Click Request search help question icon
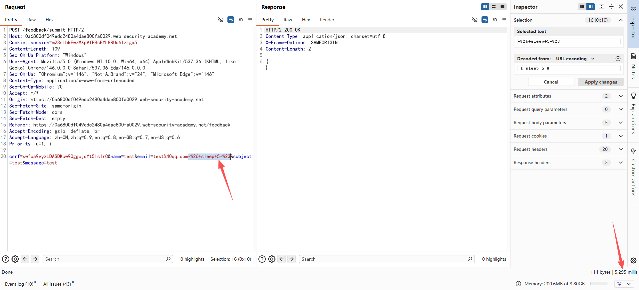639x290 pixels. [x=6, y=259]
